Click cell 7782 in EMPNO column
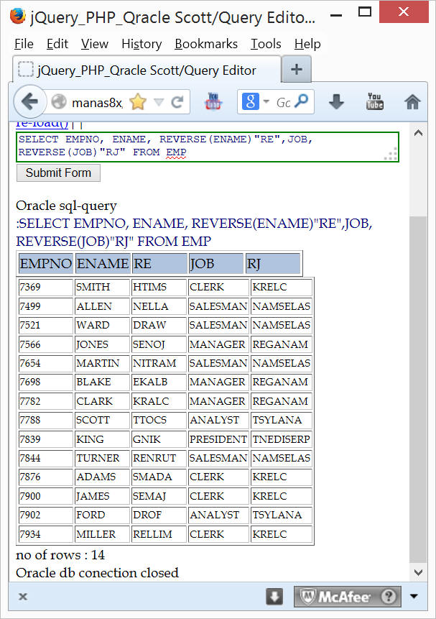 pyautogui.click(x=46, y=401)
